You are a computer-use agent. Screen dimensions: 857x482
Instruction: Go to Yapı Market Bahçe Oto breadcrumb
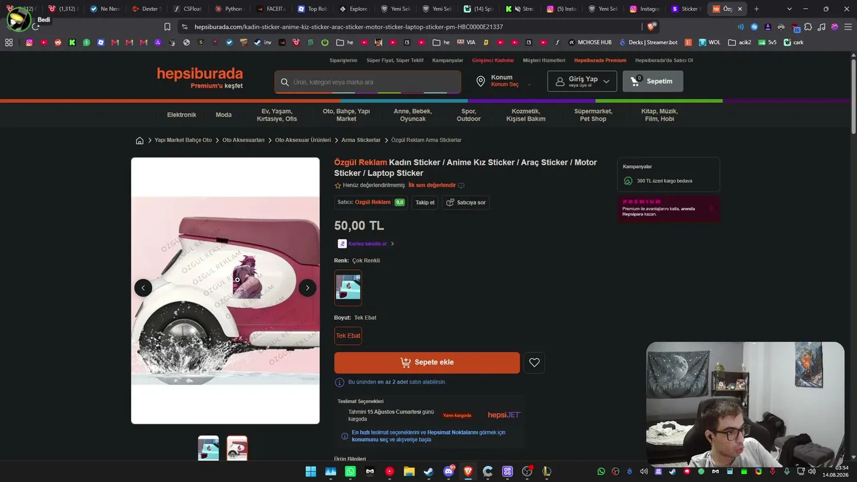pyautogui.click(x=183, y=140)
